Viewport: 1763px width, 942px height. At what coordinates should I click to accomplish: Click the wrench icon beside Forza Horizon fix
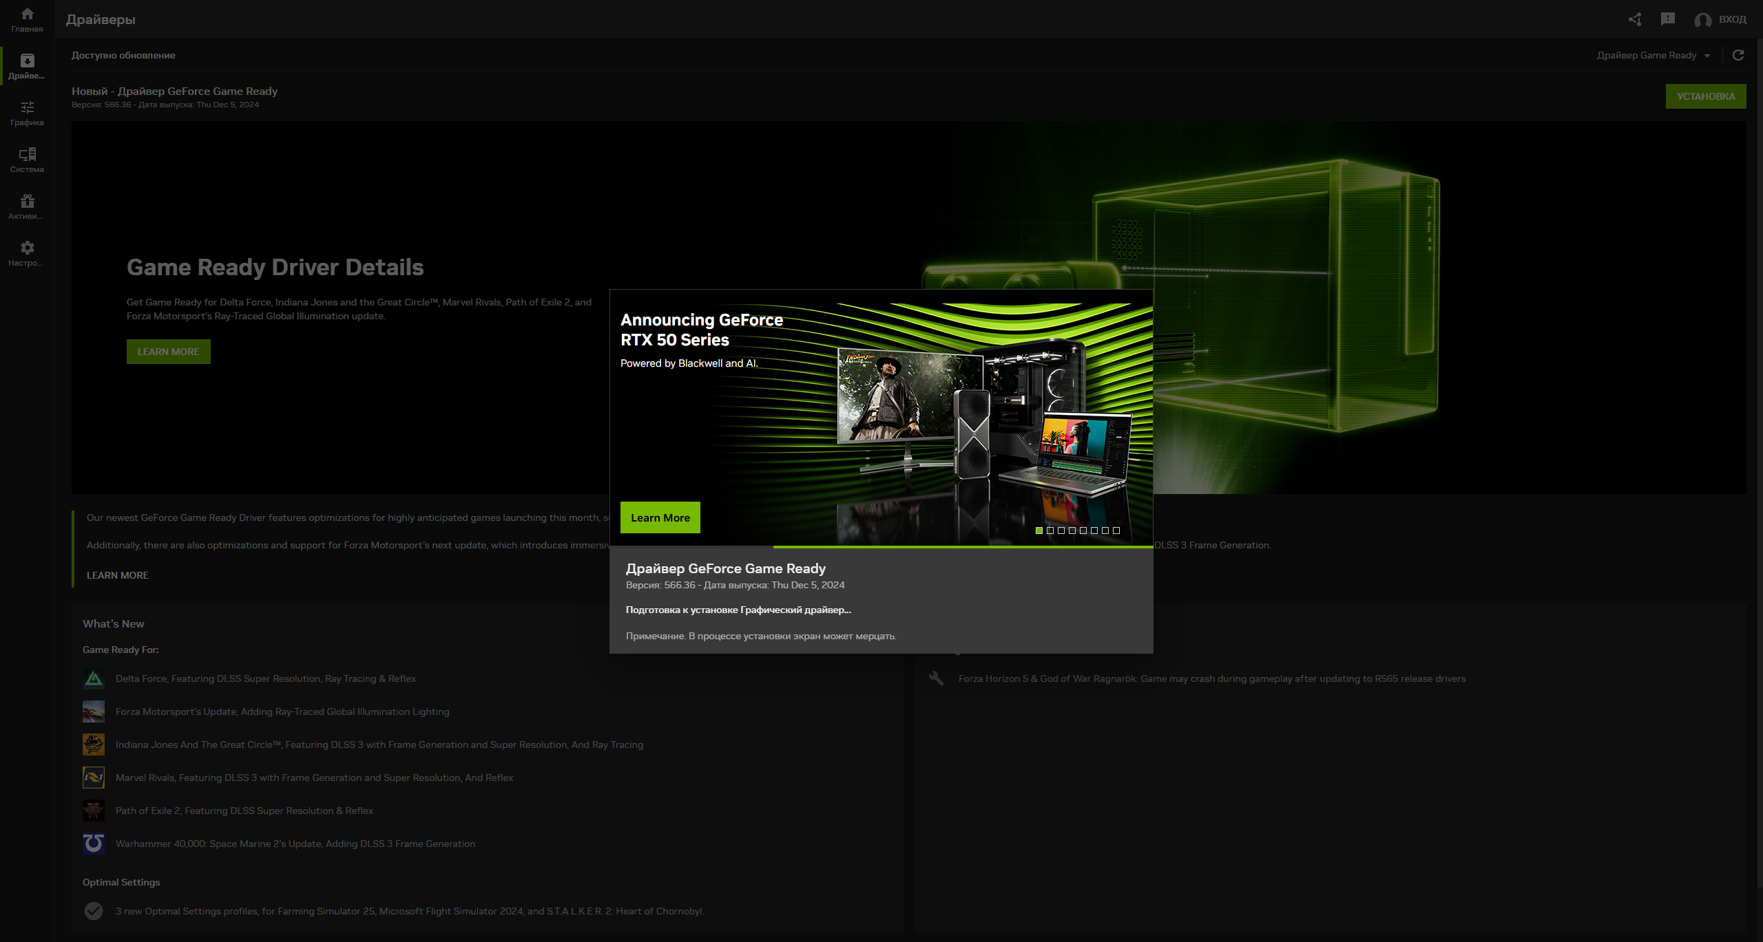click(x=937, y=678)
